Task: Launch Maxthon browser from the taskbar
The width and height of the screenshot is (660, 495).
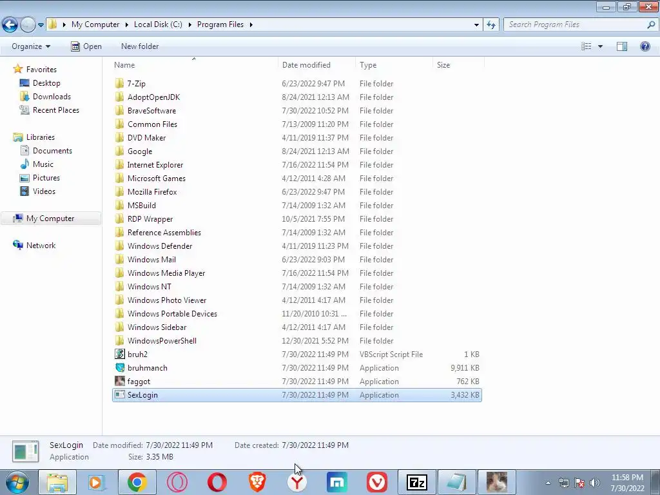Action: pyautogui.click(x=337, y=482)
